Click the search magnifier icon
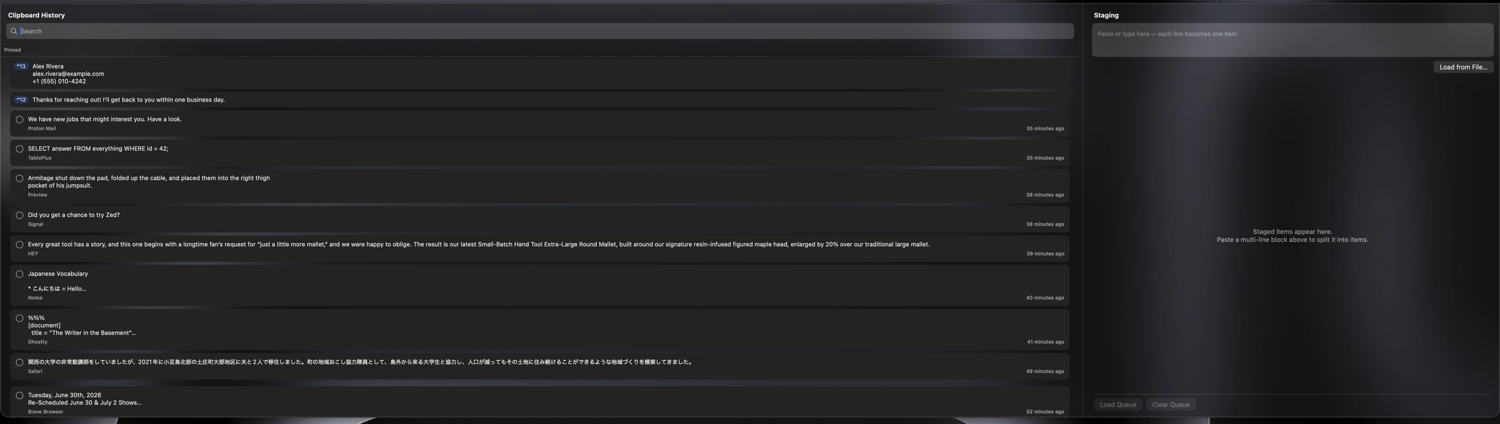 [x=14, y=31]
